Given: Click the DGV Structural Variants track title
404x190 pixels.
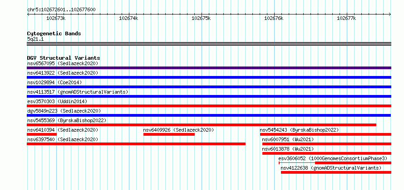Looking at the screenshot, I should [x=64, y=58].
